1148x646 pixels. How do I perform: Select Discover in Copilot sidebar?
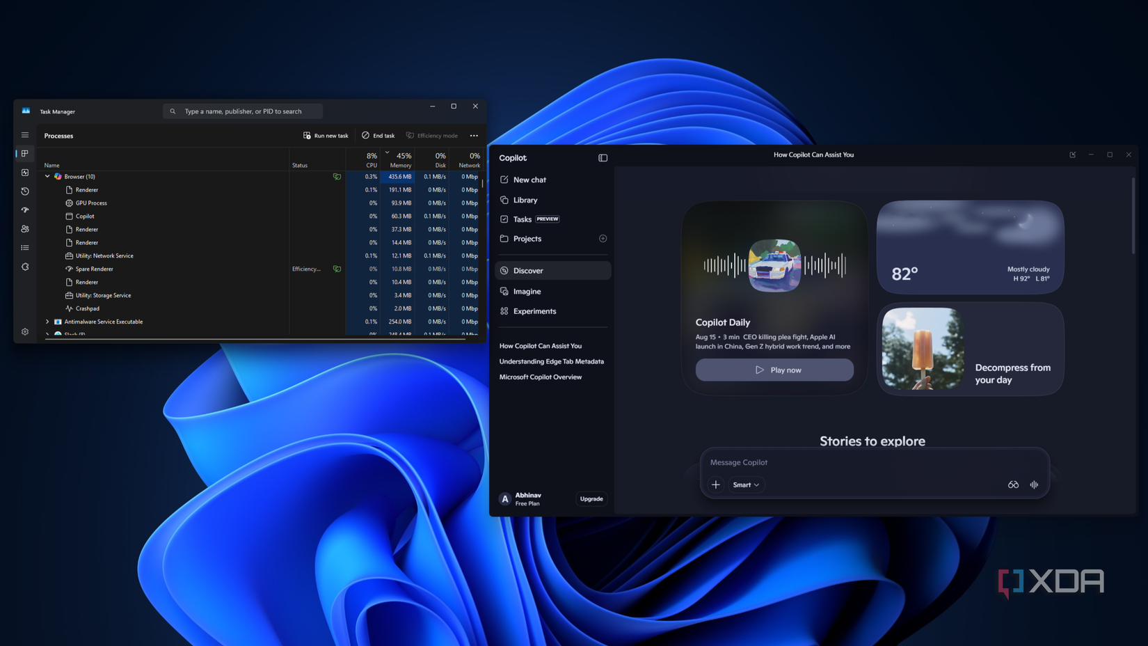[x=552, y=271]
